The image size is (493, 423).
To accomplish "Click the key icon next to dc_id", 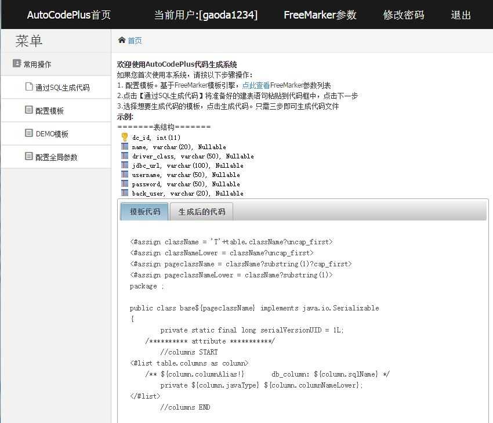I will [125, 137].
